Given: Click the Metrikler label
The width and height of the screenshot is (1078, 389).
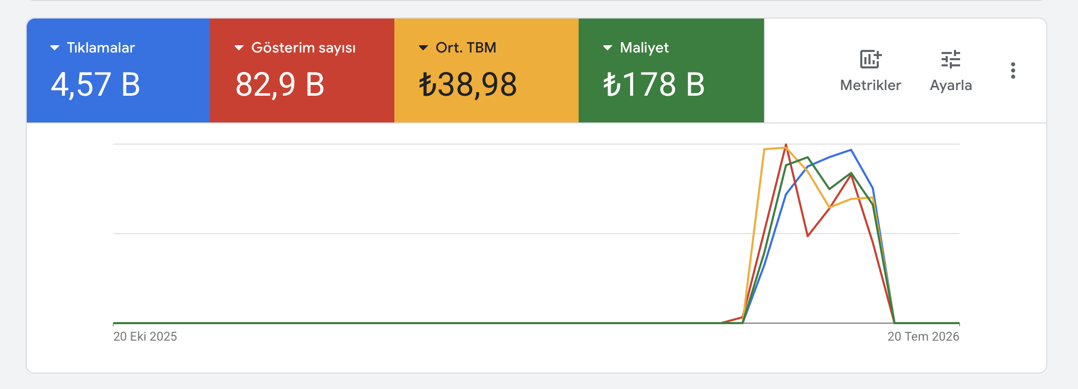Looking at the screenshot, I should 871,85.
